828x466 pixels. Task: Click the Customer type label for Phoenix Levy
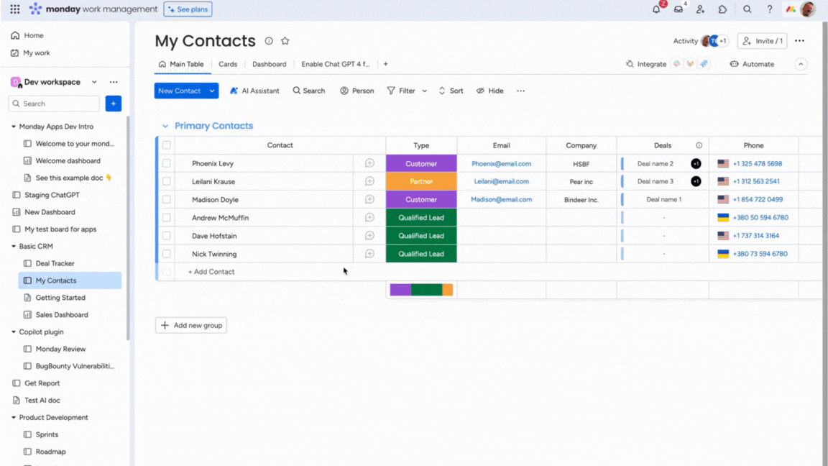click(421, 164)
